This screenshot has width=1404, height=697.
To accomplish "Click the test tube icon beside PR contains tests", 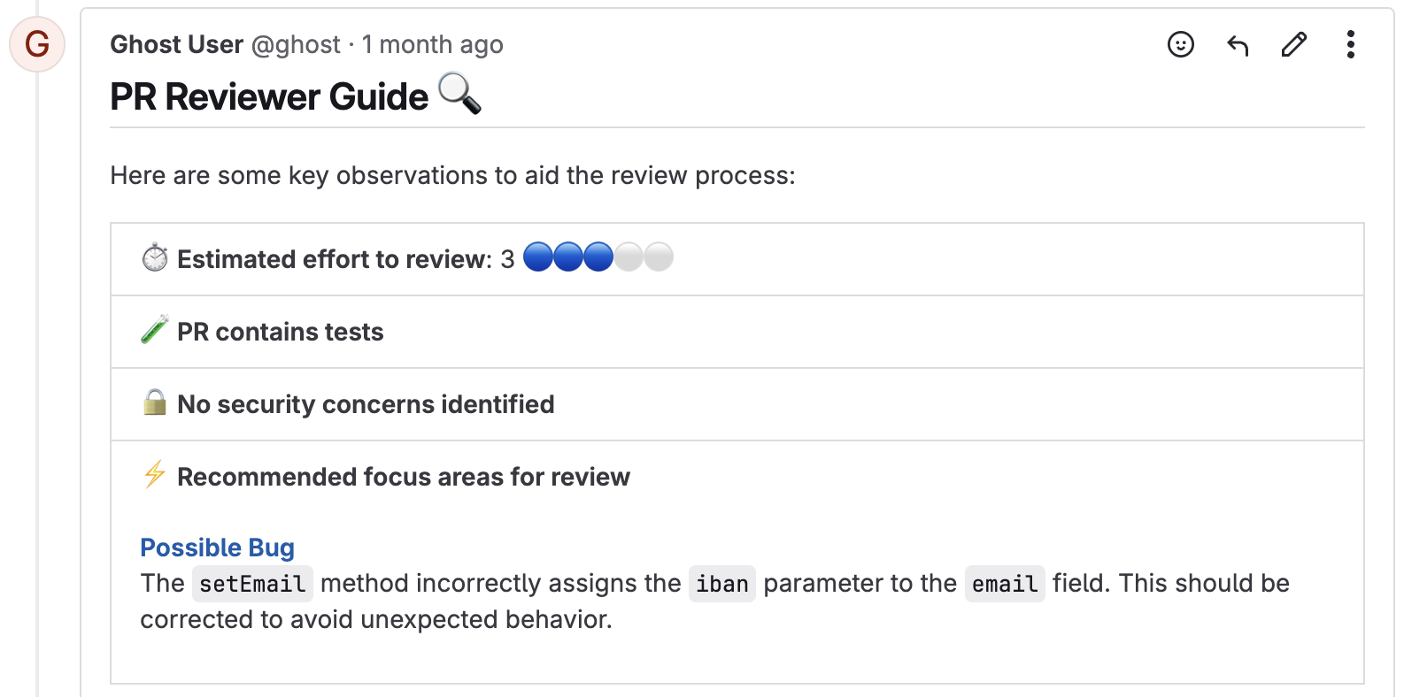I will pyautogui.click(x=155, y=330).
